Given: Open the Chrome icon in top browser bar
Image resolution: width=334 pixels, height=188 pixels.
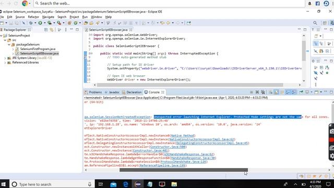Looking at the screenshot, I should [x=25, y=4].
